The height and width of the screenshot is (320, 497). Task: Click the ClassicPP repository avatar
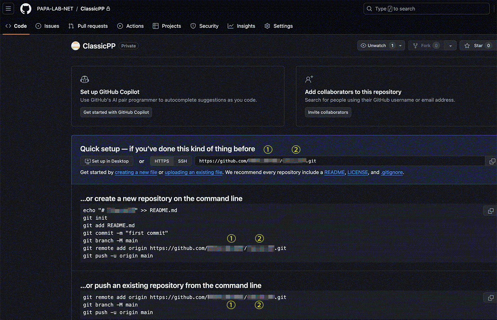[x=76, y=46]
